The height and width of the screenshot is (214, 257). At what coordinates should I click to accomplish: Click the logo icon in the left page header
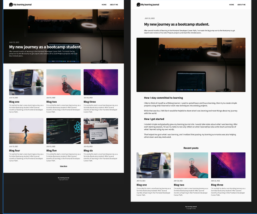coord(11,5)
